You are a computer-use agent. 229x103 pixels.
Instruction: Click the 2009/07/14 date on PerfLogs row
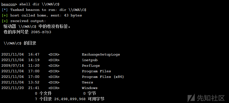(x=13, y=66)
